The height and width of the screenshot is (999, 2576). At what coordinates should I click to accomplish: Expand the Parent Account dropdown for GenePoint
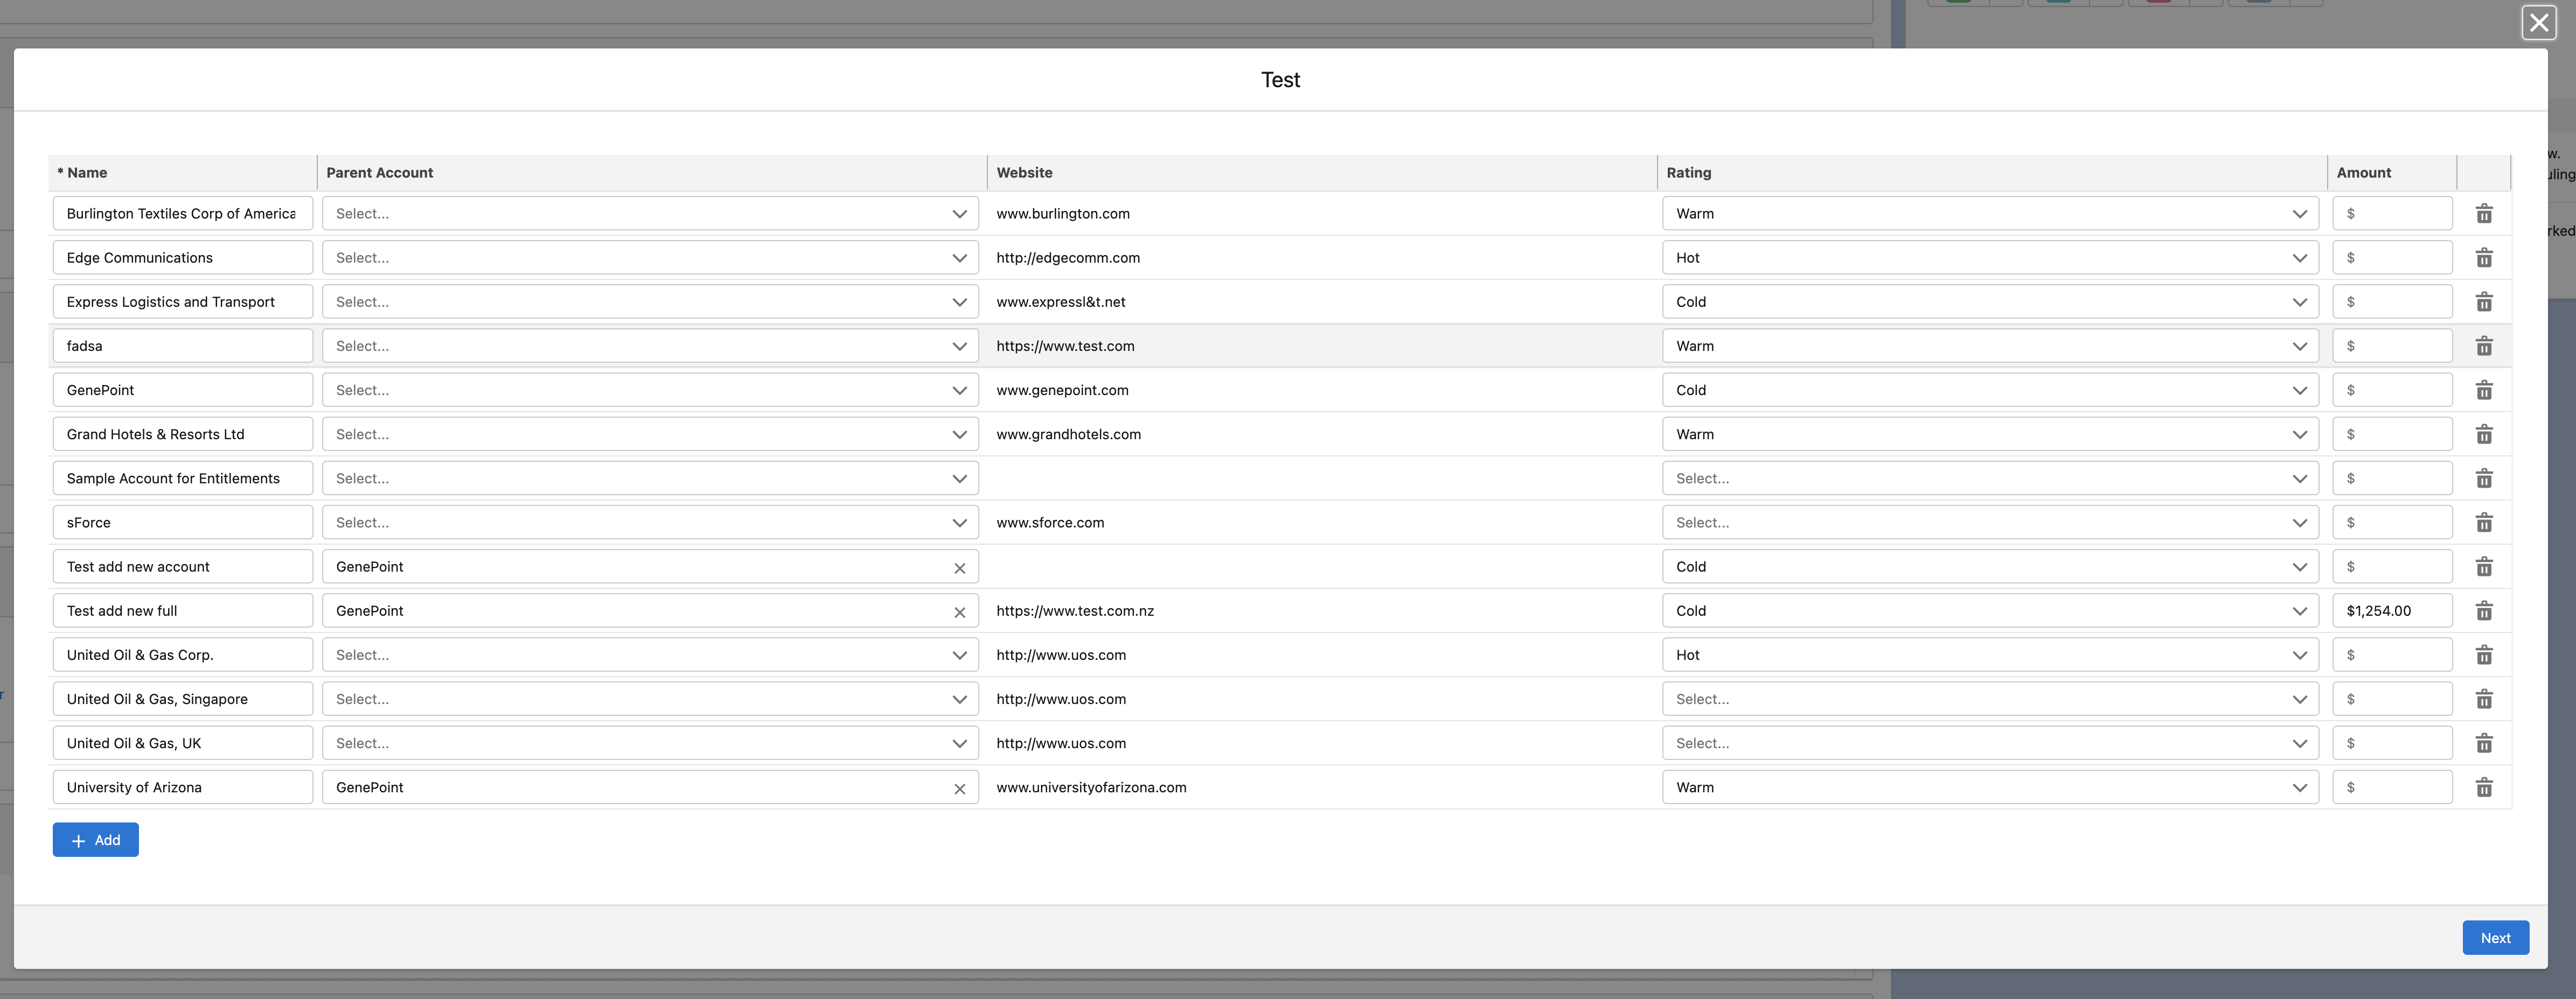pyautogui.click(x=650, y=390)
